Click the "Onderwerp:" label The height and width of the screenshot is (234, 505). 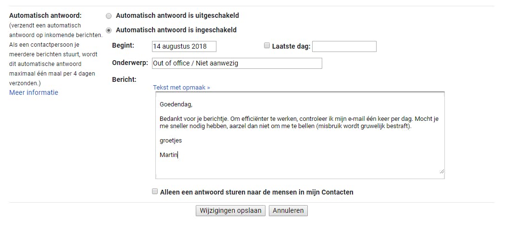[x=130, y=63]
